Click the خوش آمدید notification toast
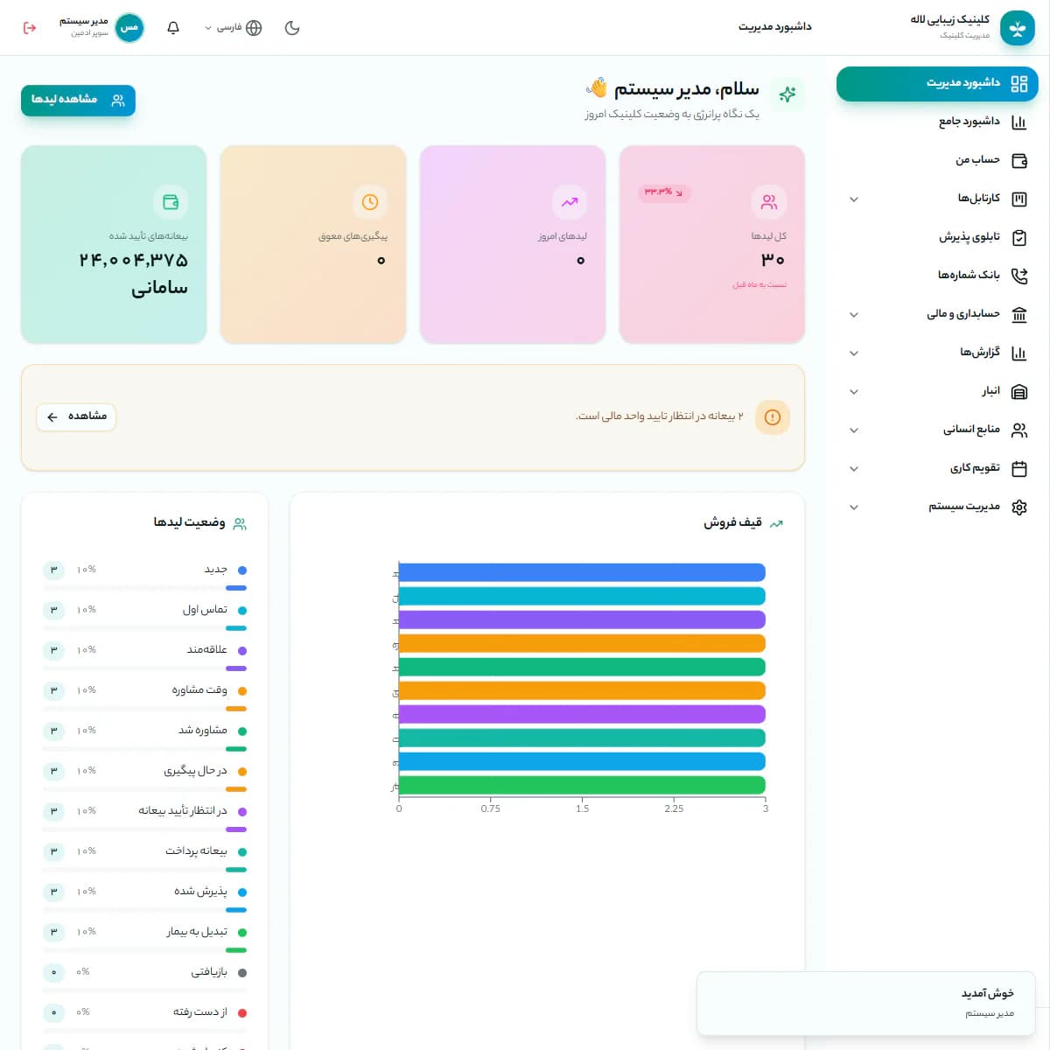The width and height of the screenshot is (1050, 1050). [866, 1003]
